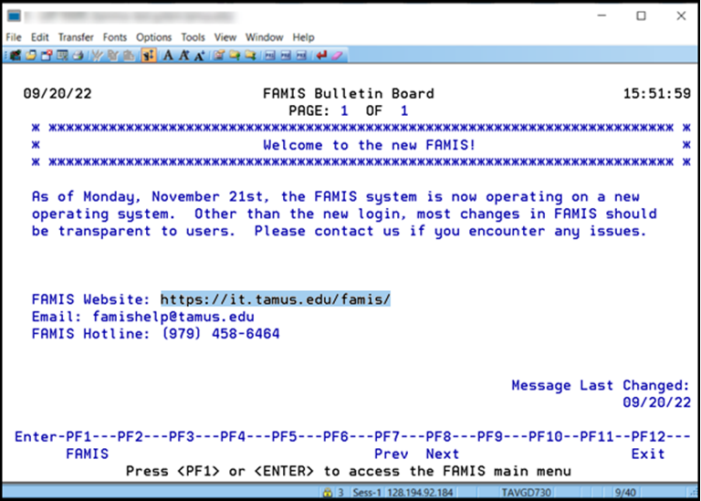Click the FAMIS Hotline phone number (979) 458-6464
Image resolution: width=701 pixels, height=501 pixels.
point(220,333)
